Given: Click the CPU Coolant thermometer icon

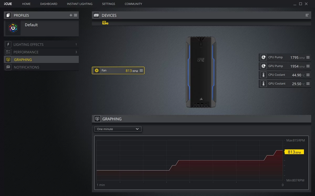Looking at the screenshot, I should tap(263, 75).
